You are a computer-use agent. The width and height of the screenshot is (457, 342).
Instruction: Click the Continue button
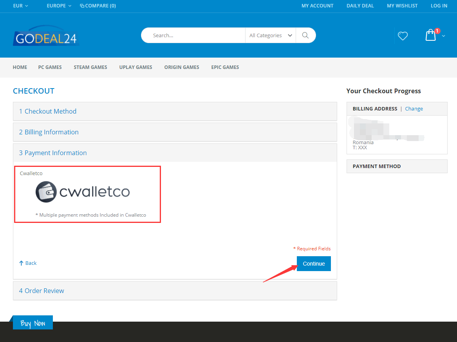(314, 264)
